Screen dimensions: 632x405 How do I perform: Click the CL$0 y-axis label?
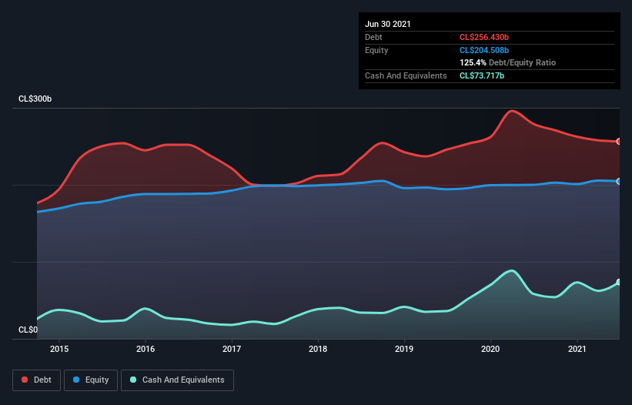28,330
